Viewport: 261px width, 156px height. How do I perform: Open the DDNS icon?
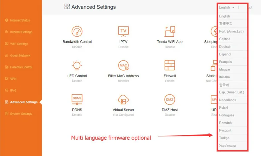click(x=77, y=99)
